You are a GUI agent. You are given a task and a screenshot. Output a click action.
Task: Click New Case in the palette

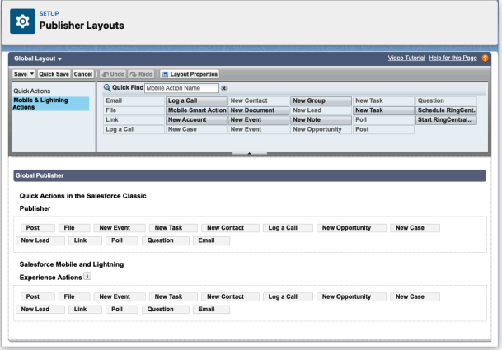pyautogui.click(x=196, y=129)
